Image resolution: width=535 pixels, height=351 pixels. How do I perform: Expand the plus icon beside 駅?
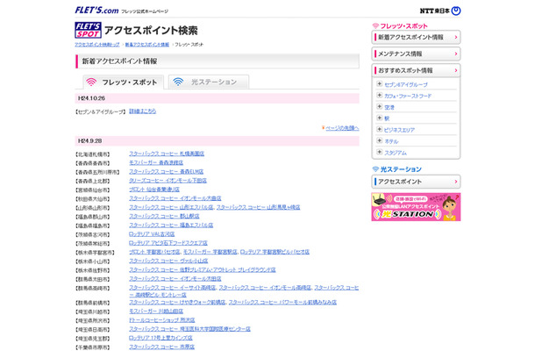(x=379, y=118)
